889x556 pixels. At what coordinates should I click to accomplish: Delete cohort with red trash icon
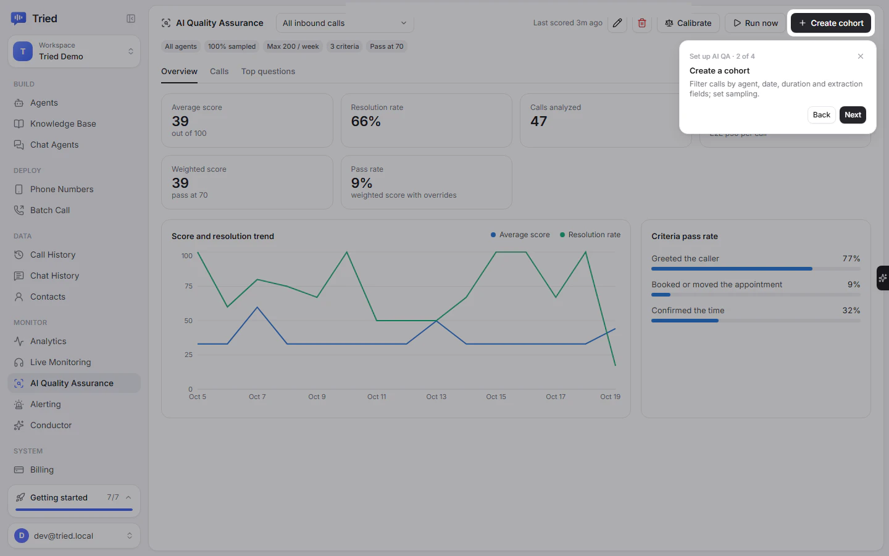642,23
